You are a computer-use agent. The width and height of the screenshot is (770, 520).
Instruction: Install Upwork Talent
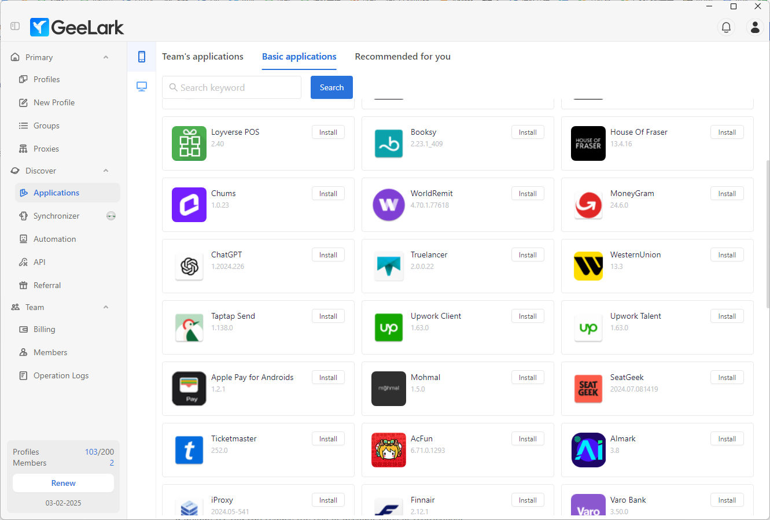point(727,316)
